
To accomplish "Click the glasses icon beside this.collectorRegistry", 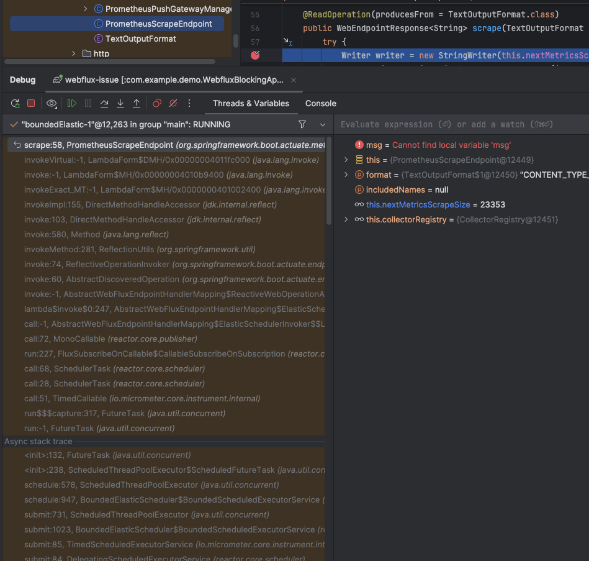I will 359,219.
